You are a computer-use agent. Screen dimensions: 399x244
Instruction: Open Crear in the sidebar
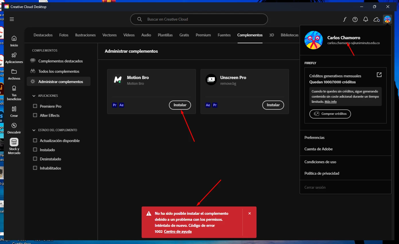coord(14,112)
